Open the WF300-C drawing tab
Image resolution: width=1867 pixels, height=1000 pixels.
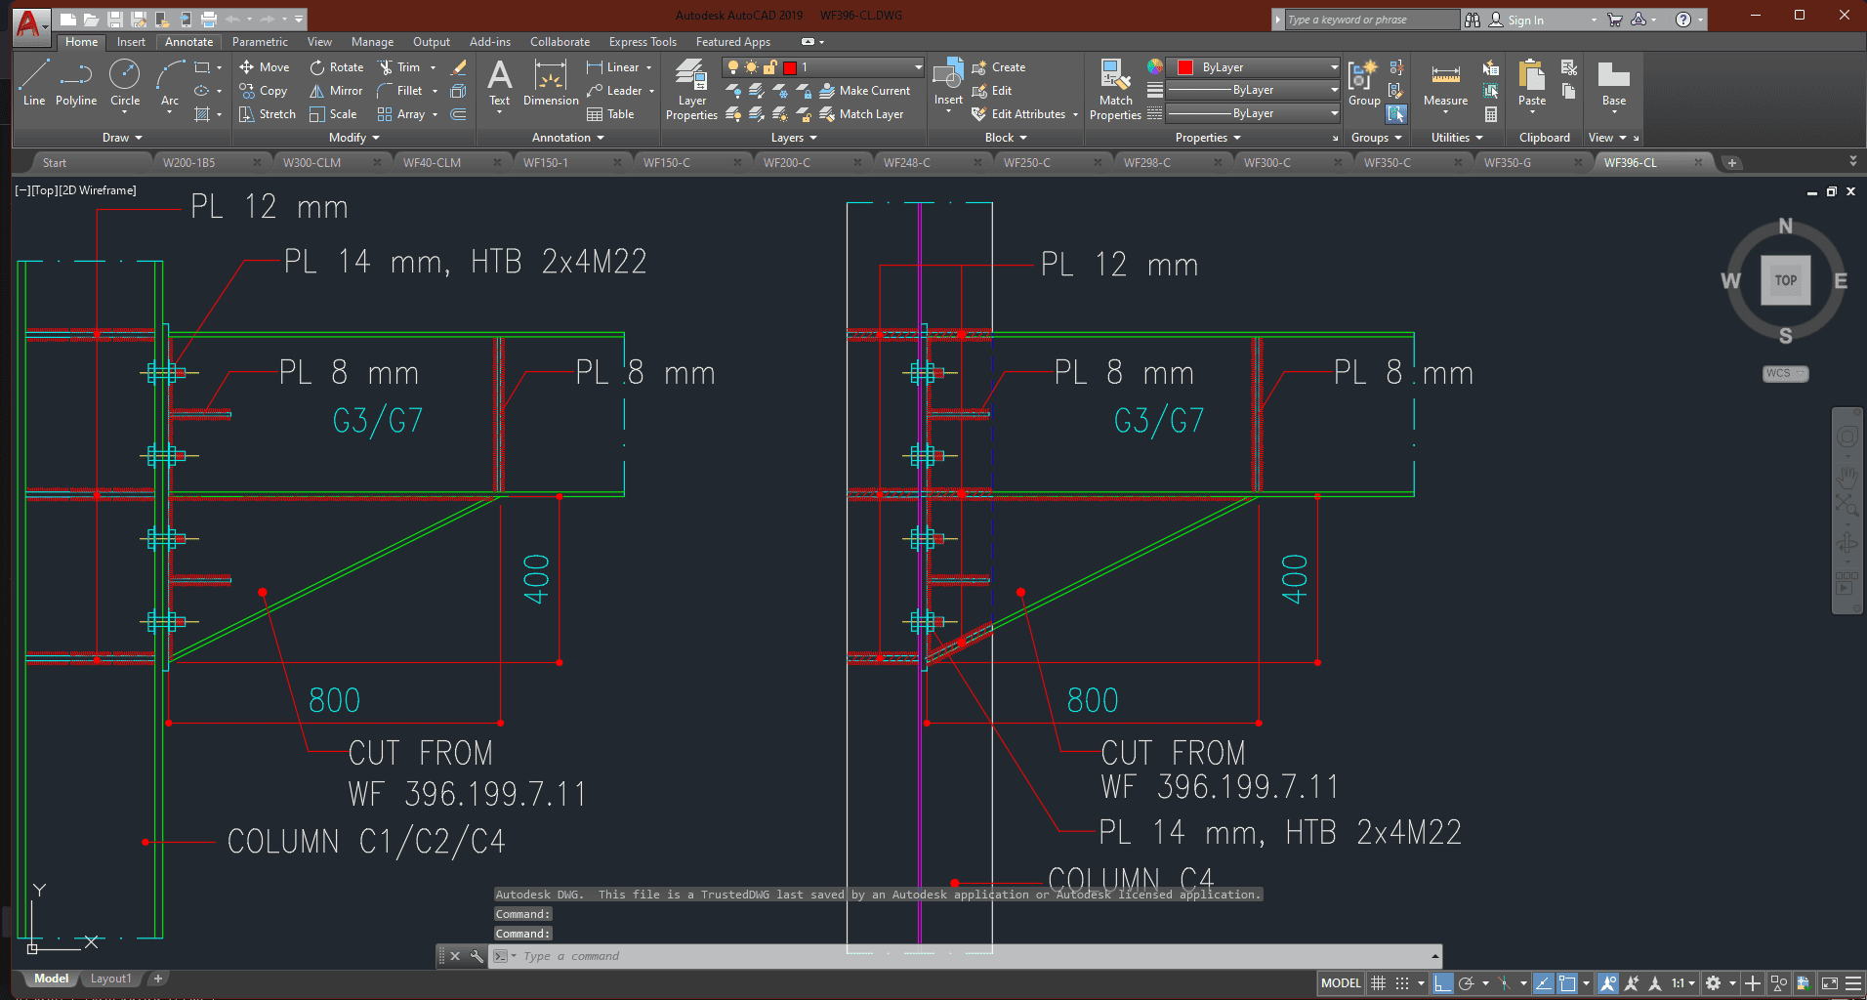click(x=1266, y=163)
